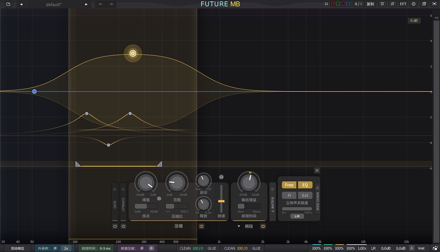The width and height of the screenshot is (440, 252).
Task: Click the fullscreen frame icon
Action: point(434,4)
